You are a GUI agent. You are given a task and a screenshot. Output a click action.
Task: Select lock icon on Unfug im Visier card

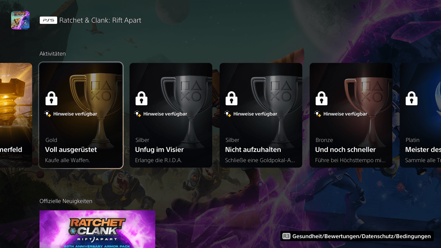pyautogui.click(x=141, y=99)
